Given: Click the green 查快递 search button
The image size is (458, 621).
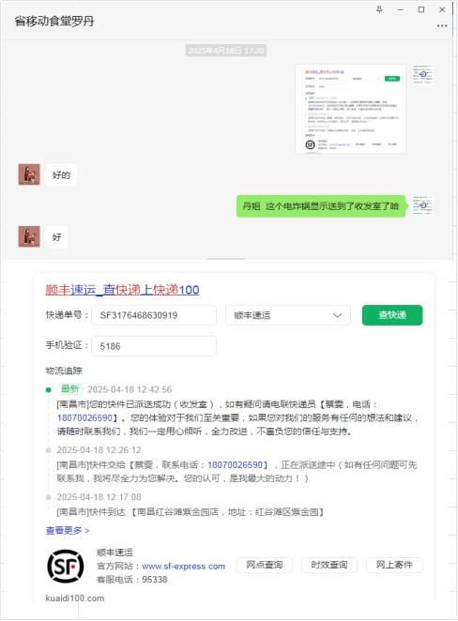Looking at the screenshot, I should coord(392,315).
